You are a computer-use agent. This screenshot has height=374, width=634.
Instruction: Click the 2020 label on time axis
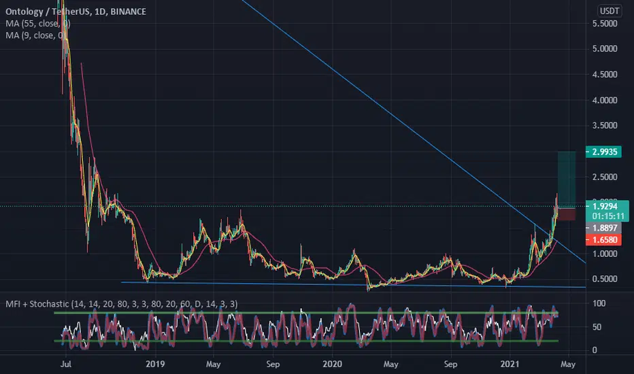coord(333,364)
